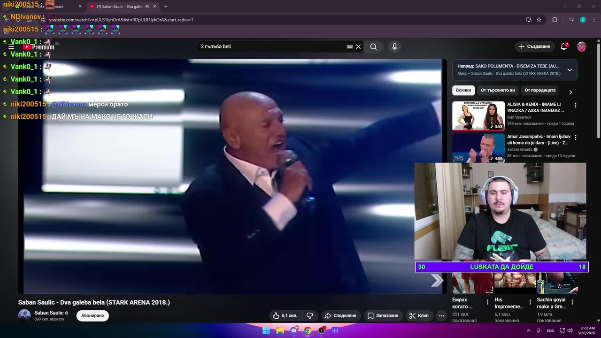The width and height of the screenshot is (601, 338).
Task: Click the search magnifier button
Action: coord(373,46)
